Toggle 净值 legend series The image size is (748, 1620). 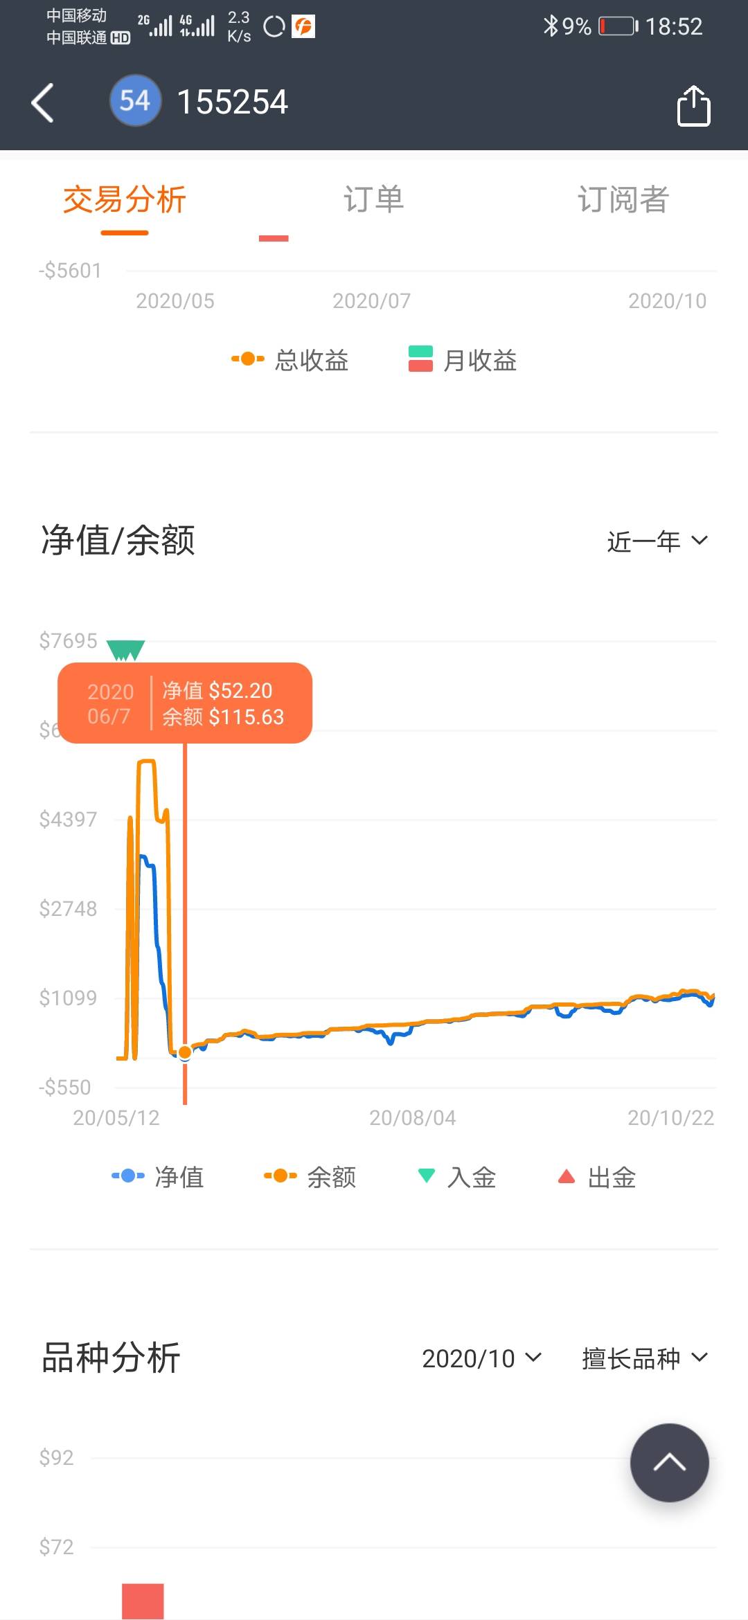point(159,1176)
